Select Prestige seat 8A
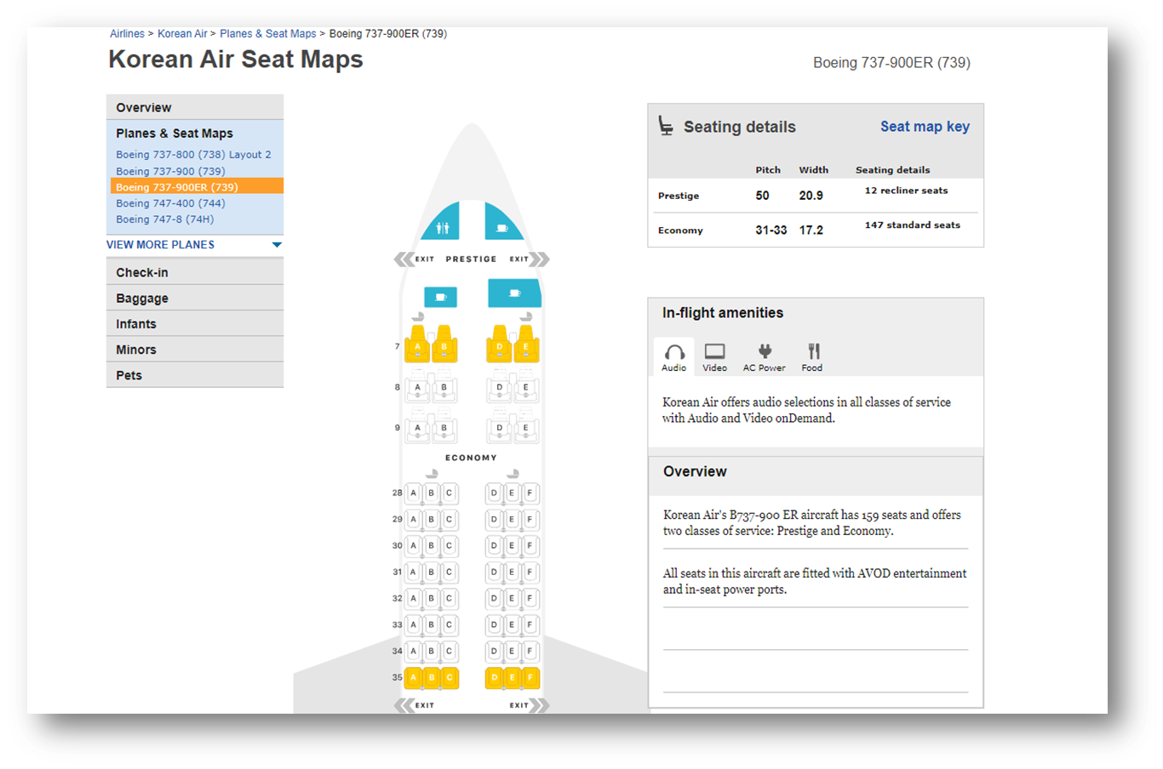This screenshot has height=769, width=1163. (x=417, y=389)
